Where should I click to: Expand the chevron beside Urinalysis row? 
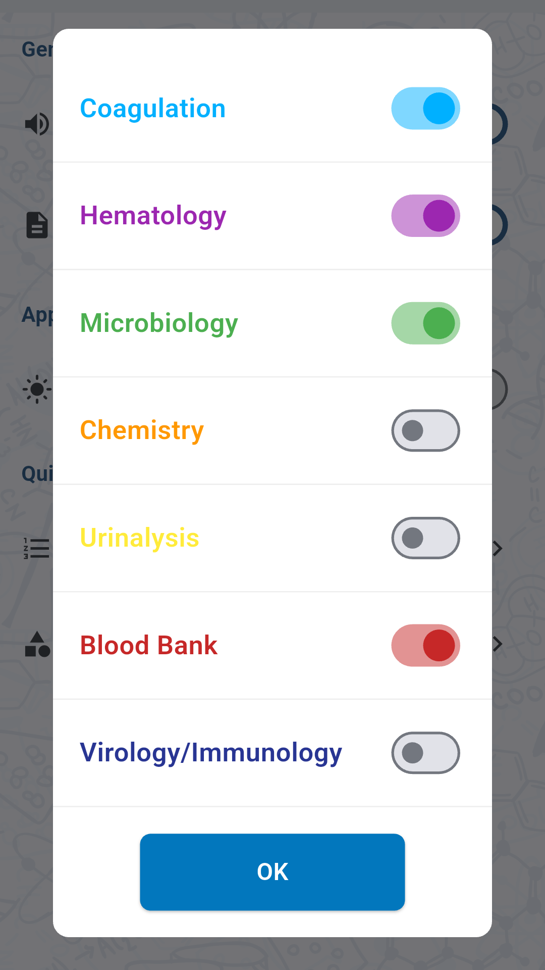(x=498, y=548)
